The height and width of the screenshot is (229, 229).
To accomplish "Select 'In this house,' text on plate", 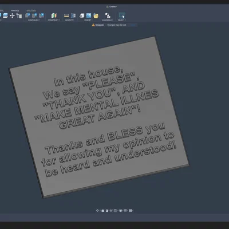I will 89,76.
